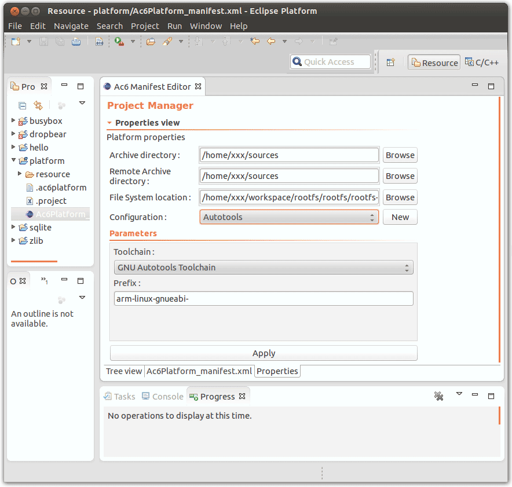Toggle Link with Editor in Project Explorer
The height and width of the screenshot is (487, 512).
[x=38, y=105]
